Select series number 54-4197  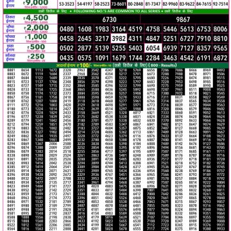click(85, 4)
